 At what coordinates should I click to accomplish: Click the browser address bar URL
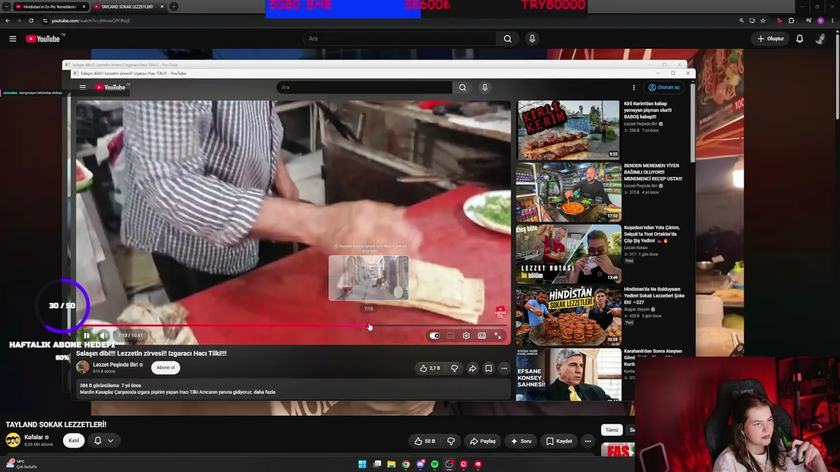[91, 20]
